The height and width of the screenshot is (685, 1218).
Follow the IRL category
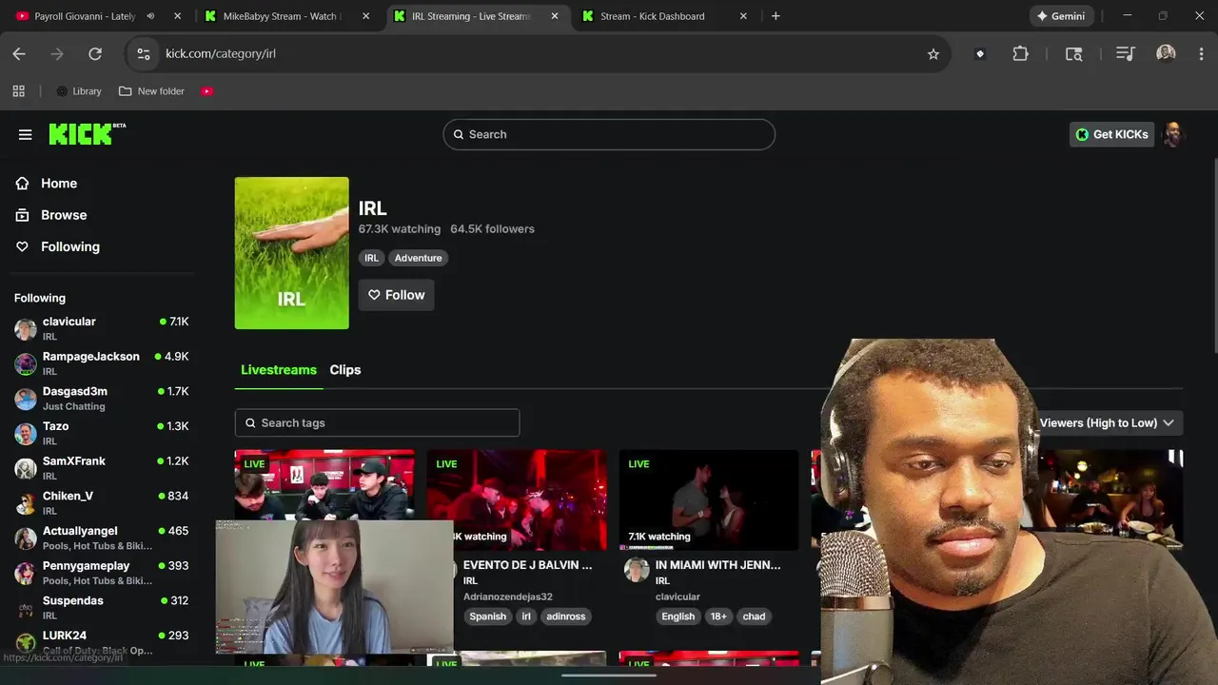[396, 295]
